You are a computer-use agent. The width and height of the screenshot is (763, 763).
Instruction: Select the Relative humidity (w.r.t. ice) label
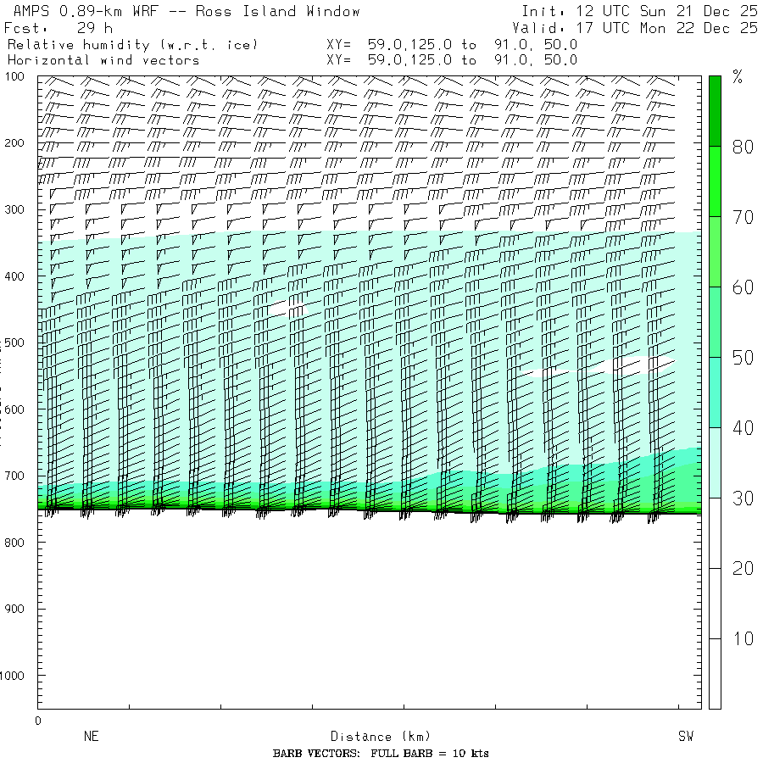click(x=132, y=44)
